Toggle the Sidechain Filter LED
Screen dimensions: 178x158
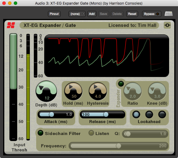click(x=40, y=133)
